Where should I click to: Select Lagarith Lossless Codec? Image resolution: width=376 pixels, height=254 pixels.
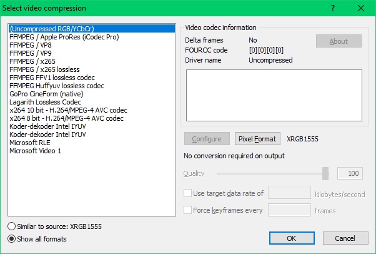(92, 102)
